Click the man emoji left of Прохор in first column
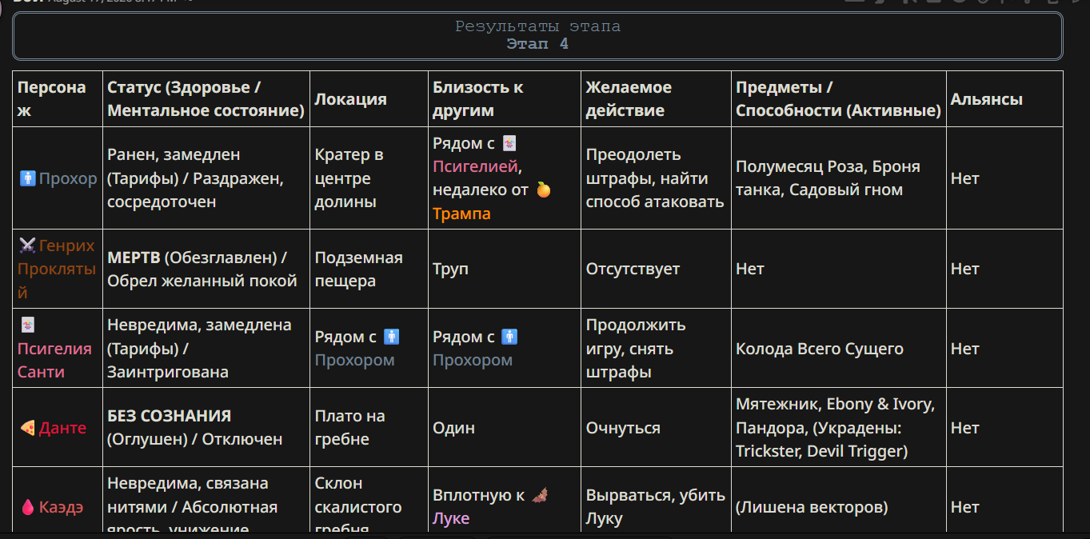 pyautogui.click(x=27, y=178)
